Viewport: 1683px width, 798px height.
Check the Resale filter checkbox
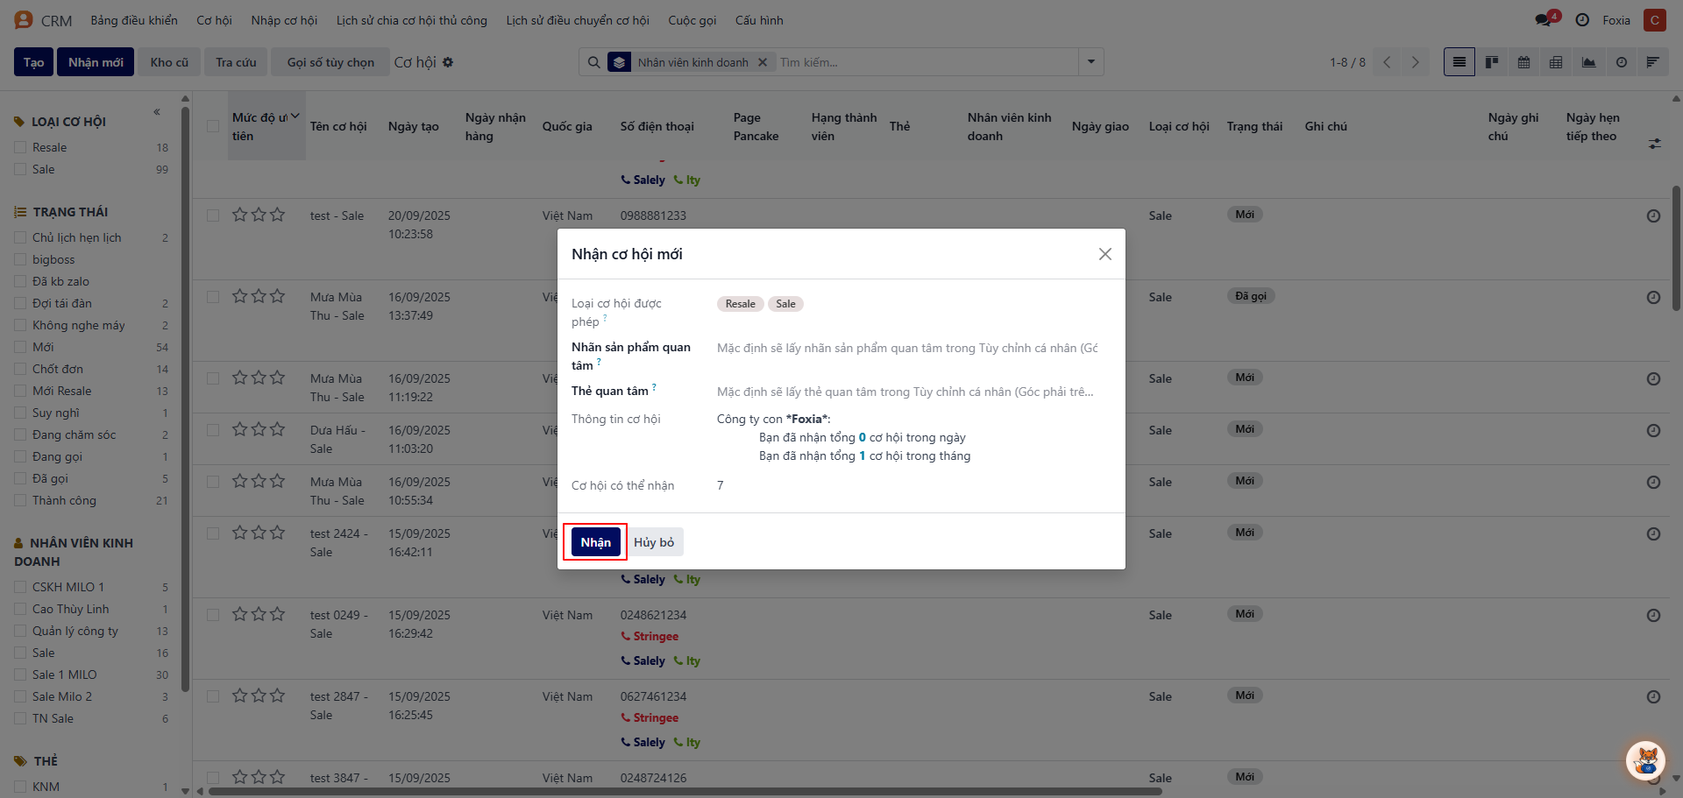pos(20,147)
